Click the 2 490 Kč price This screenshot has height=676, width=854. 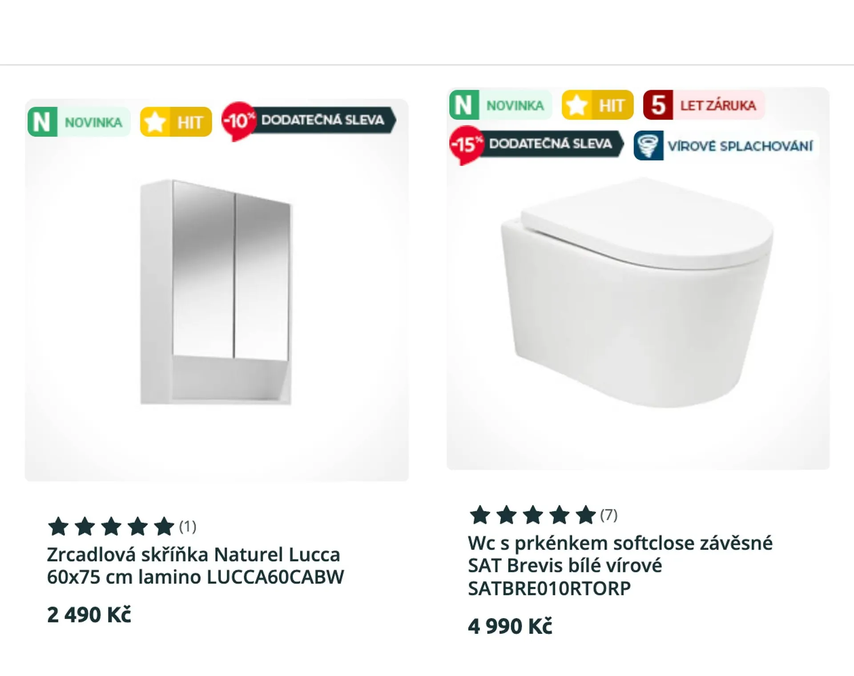coord(89,615)
